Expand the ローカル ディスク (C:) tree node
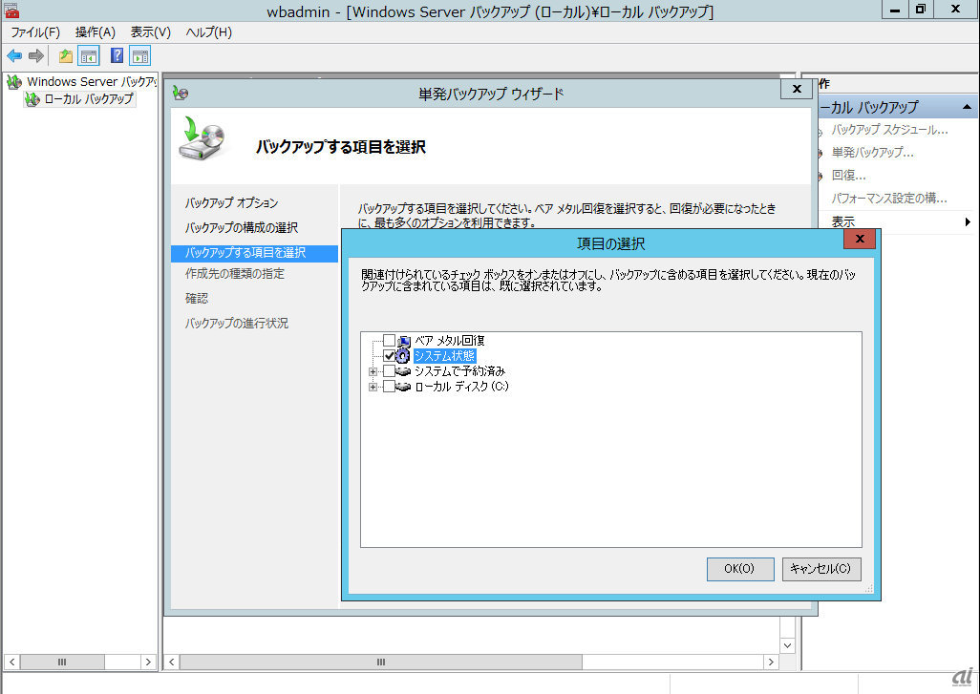980x694 pixels. click(373, 388)
